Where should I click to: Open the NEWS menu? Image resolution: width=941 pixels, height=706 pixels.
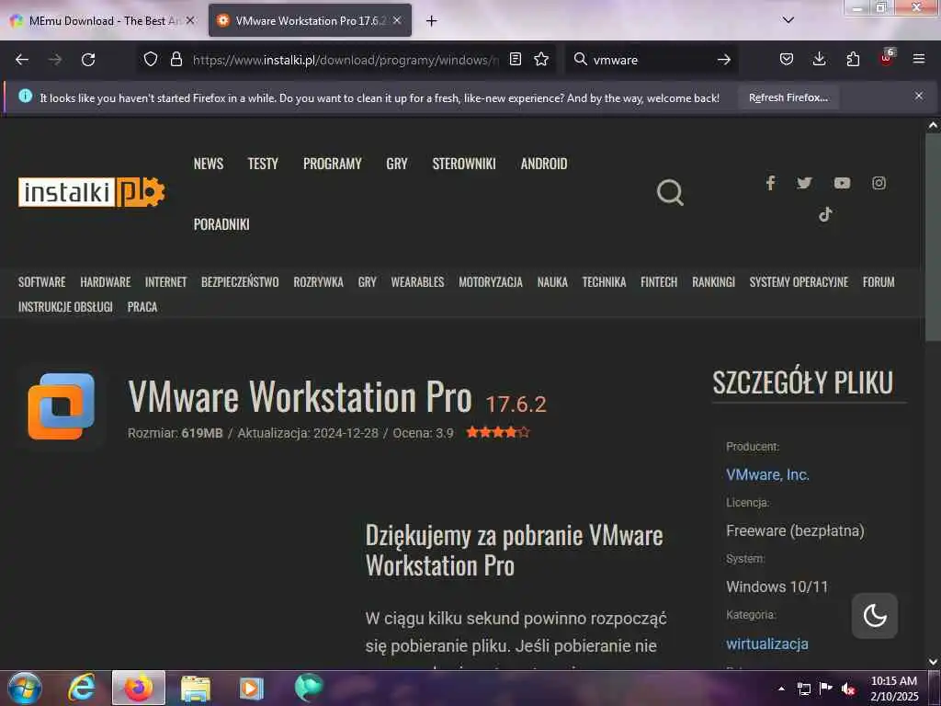point(209,164)
